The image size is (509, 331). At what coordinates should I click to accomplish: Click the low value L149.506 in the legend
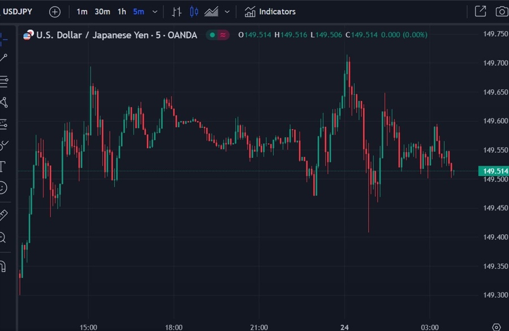pyautogui.click(x=326, y=35)
